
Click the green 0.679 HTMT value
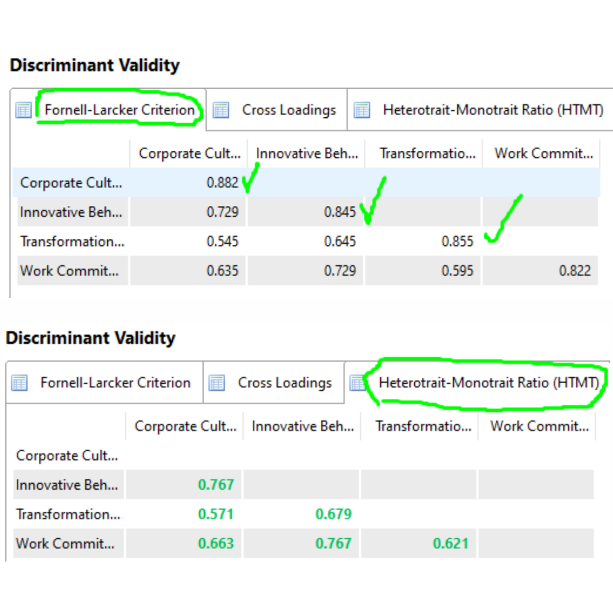333,514
